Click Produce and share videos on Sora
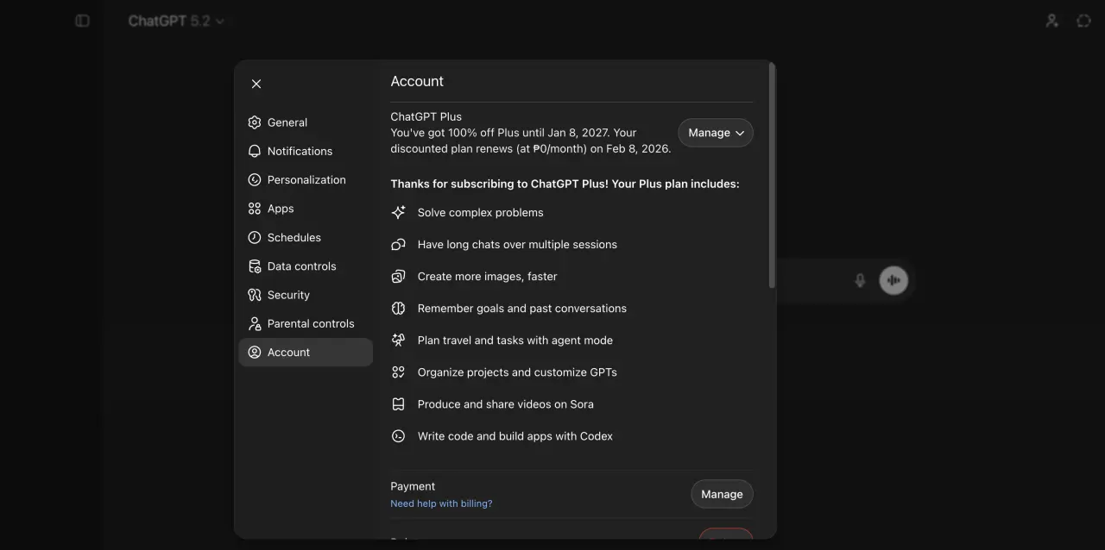Viewport: 1105px width, 550px height. pyautogui.click(x=505, y=403)
